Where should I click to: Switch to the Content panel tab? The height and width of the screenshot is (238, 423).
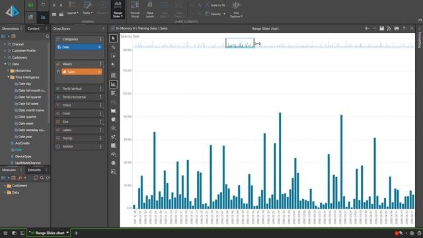(34, 28)
